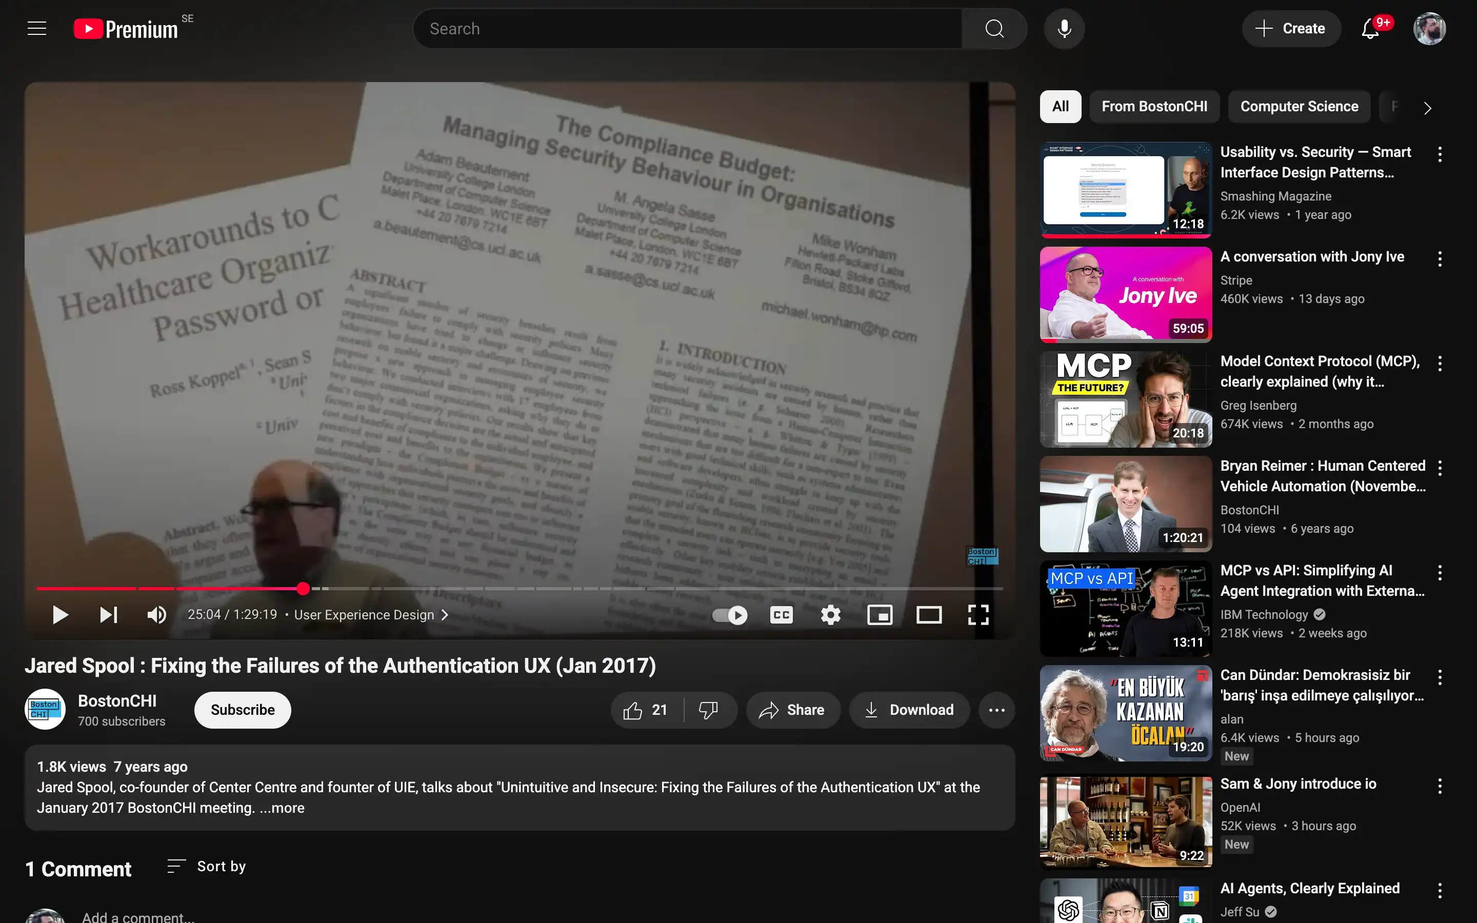1477x923 pixels.
Task: Dislike this video
Action: (x=709, y=710)
